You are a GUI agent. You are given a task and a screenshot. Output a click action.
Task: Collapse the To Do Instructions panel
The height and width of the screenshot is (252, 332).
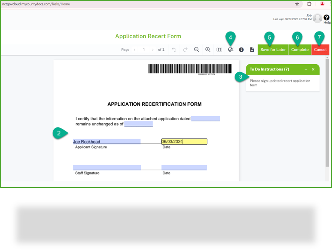[306, 69]
